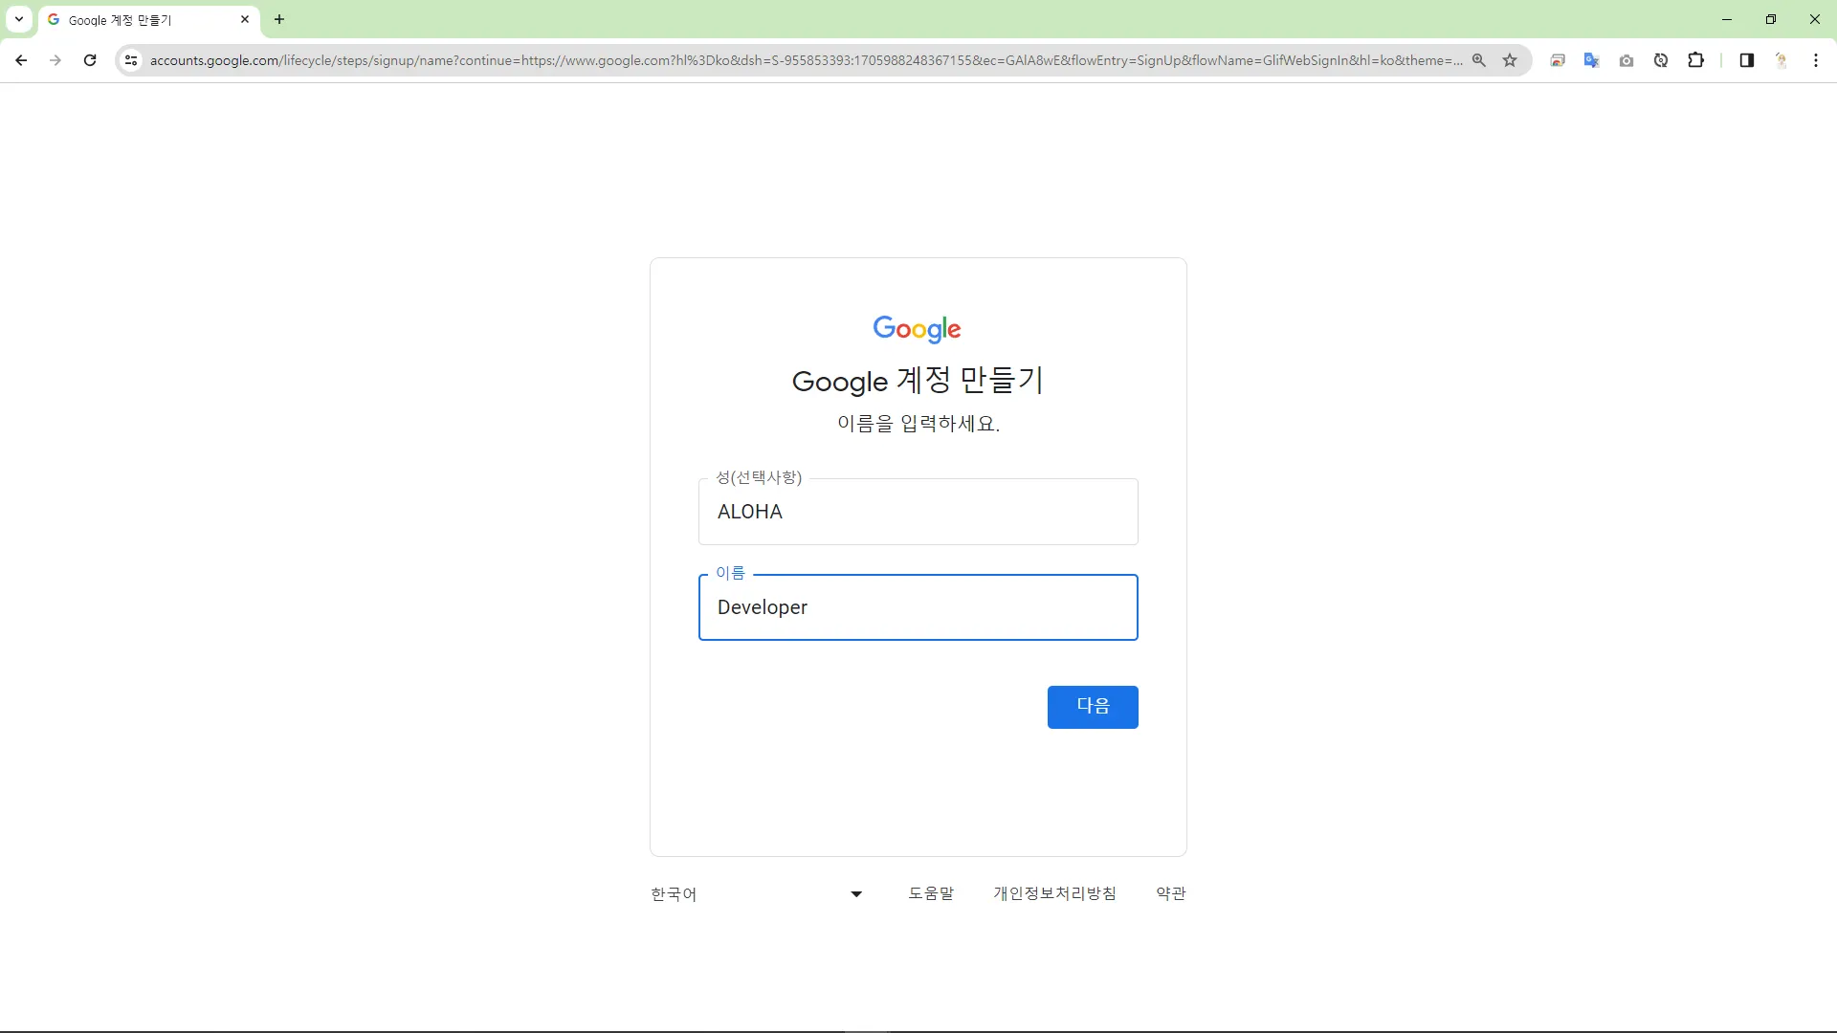Image resolution: width=1837 pixels, height=1033 pixels.
Task: Open the Chrome profile avatar
Action: 1782,60
